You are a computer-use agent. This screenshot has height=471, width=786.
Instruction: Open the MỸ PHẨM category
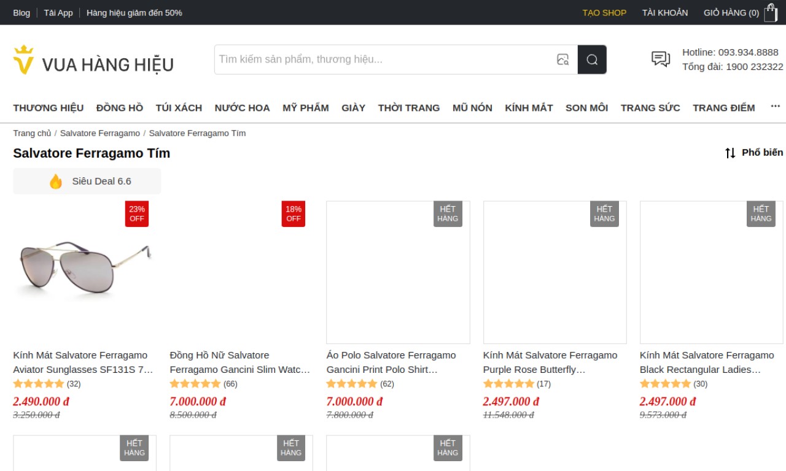(x=306, y=108)
